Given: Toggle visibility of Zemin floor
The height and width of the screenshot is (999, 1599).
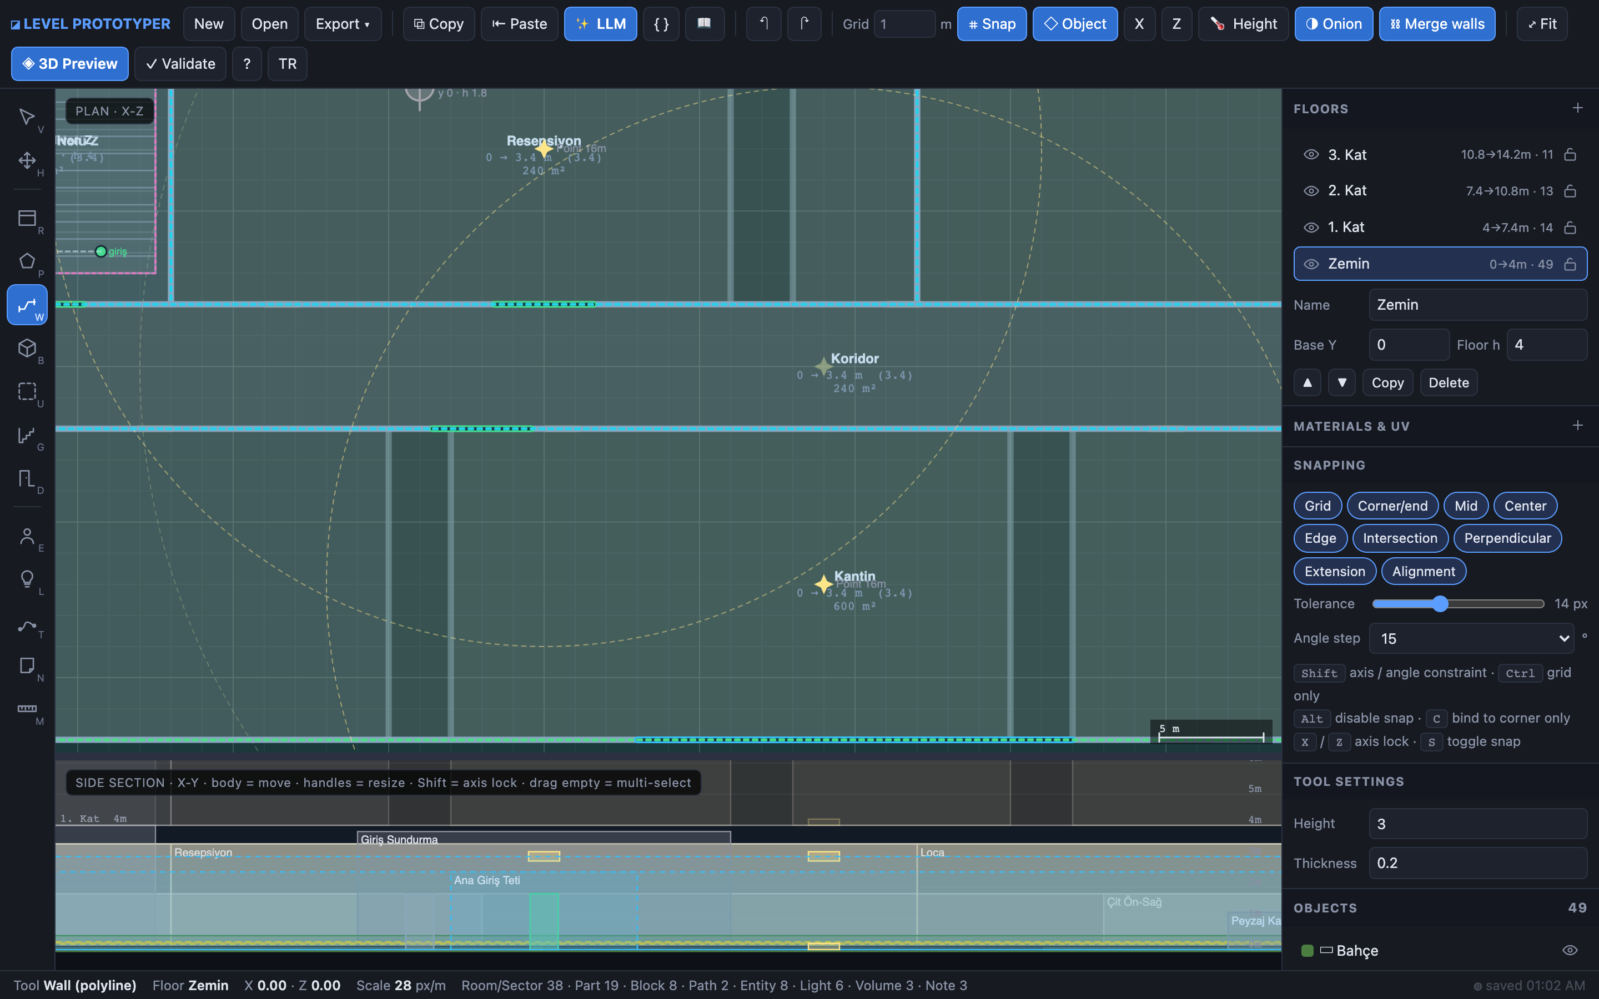Looking at the screenshot, I should [x=1311, y=264].
